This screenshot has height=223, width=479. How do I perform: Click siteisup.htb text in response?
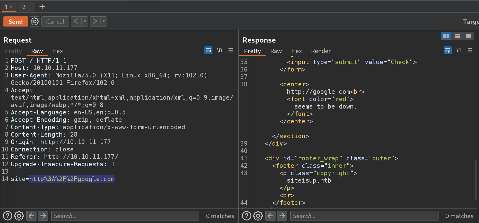click(309, 180)
